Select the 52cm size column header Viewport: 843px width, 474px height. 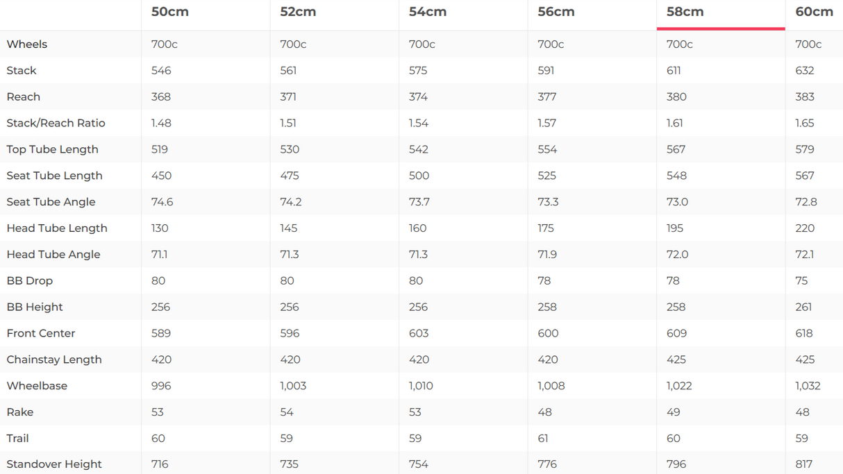click(x=299, y=12)
